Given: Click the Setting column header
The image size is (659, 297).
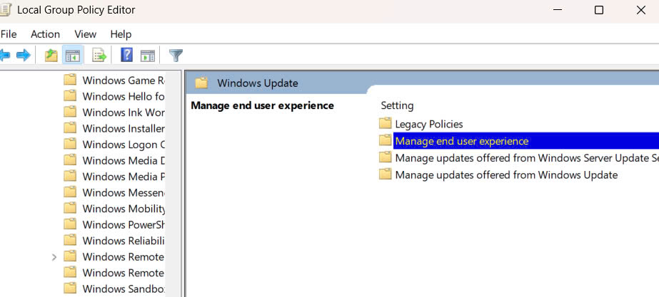Looking at the screenshot, I should (x=397, y=105).
